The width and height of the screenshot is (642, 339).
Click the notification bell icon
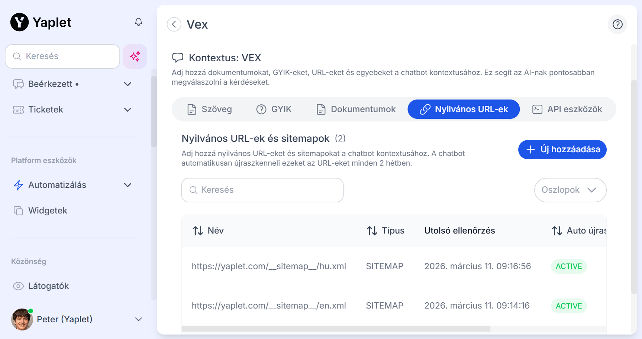tap(138, 22)
